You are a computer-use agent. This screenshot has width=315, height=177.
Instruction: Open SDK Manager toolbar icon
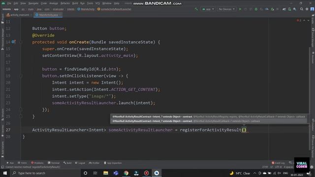point(295,9)
